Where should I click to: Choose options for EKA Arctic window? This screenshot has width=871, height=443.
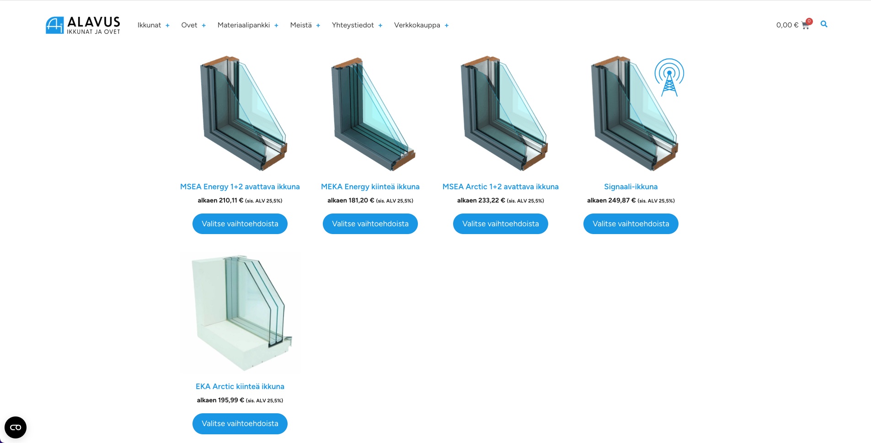coord(240,424)
